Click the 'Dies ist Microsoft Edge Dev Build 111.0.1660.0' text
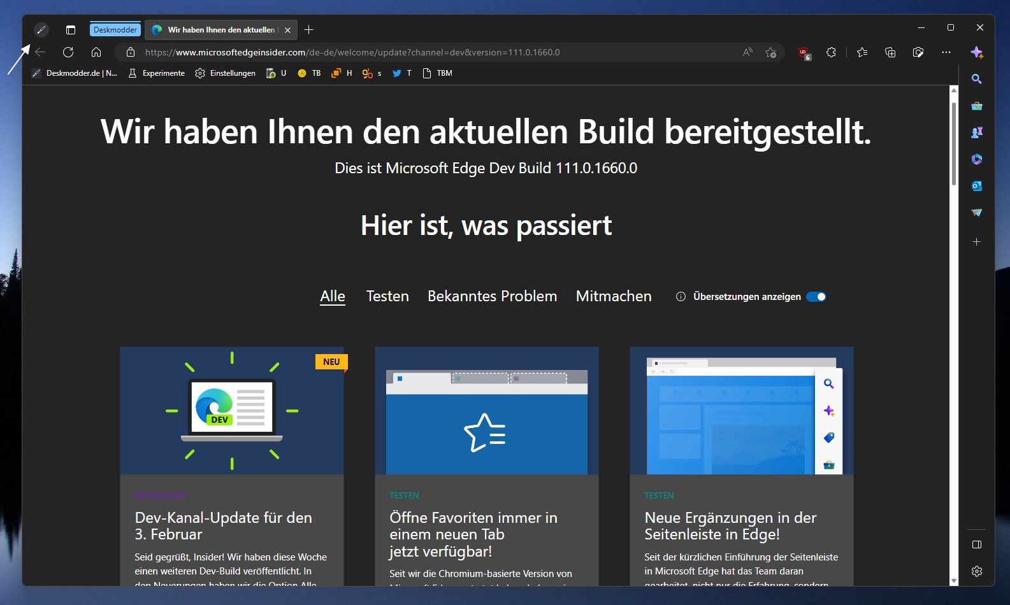The width and height of the screenshot is (1010, 605). pyautogui.click(x=486, y=168)
